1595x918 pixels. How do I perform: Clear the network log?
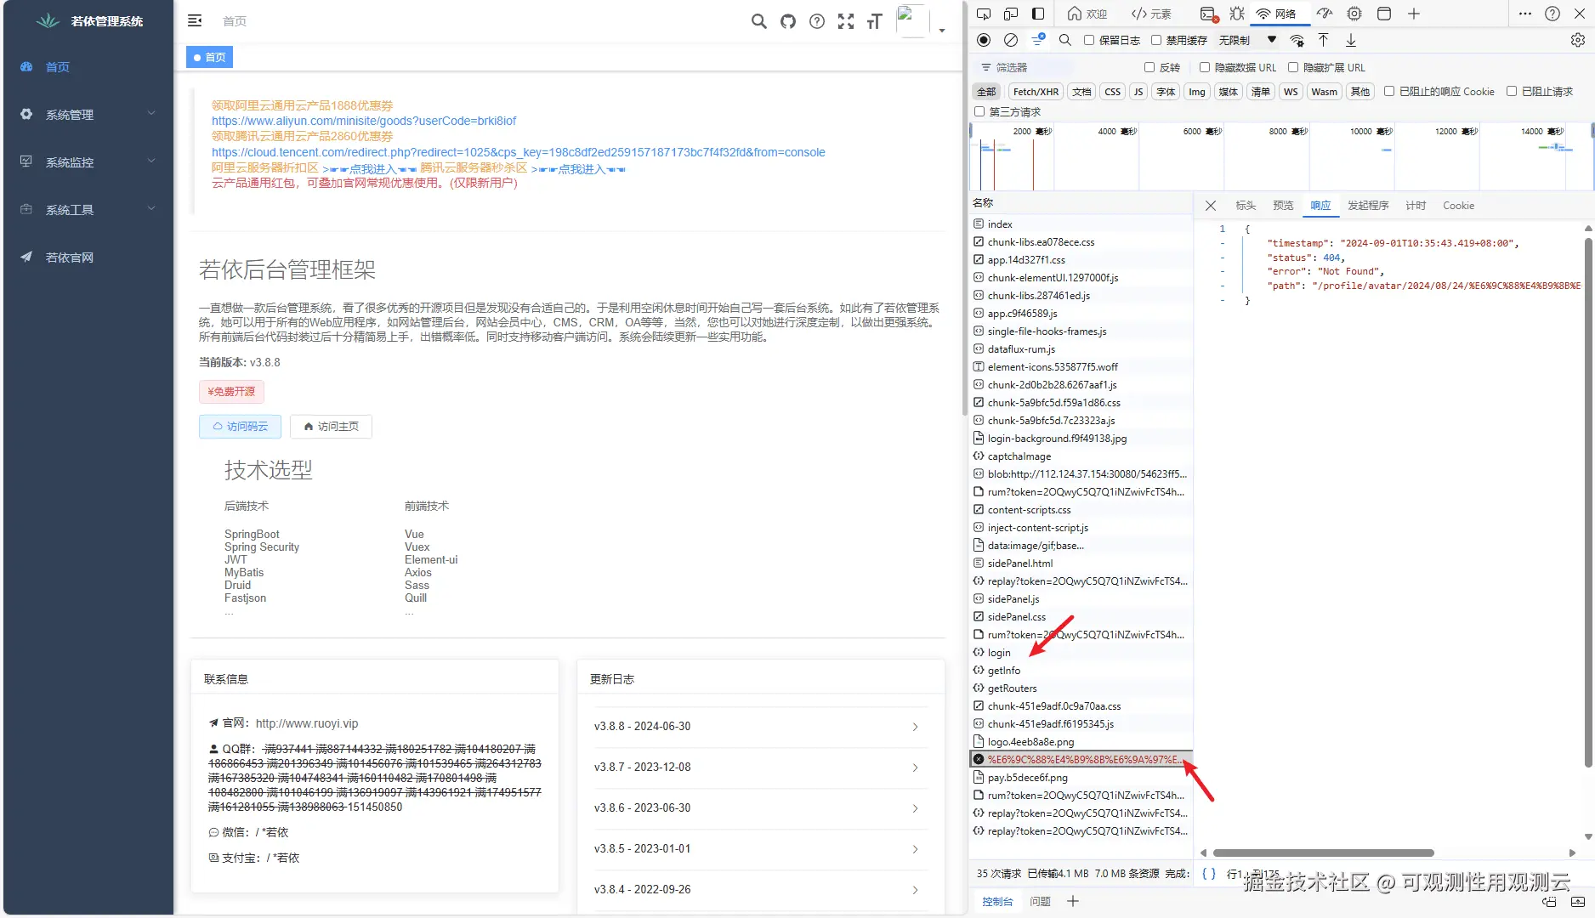click(x=1011, y=40)
